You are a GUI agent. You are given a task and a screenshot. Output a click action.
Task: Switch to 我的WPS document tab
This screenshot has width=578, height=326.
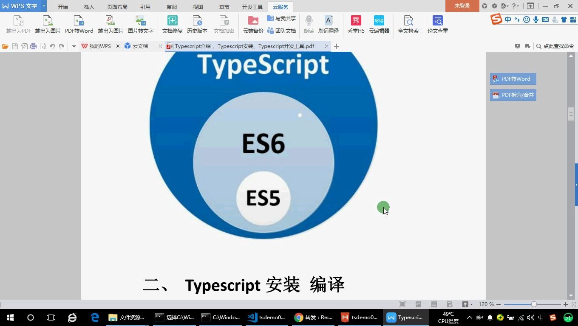point(100,46)
